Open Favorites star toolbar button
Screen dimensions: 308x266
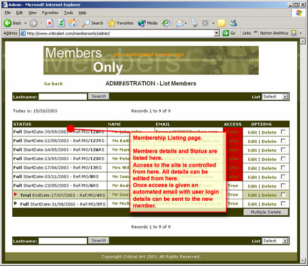[121, 23]
